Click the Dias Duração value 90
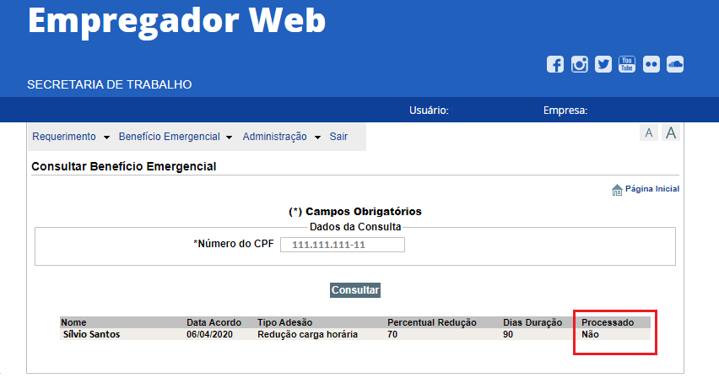This screenshot has height=378, width=719. [508, 334]
